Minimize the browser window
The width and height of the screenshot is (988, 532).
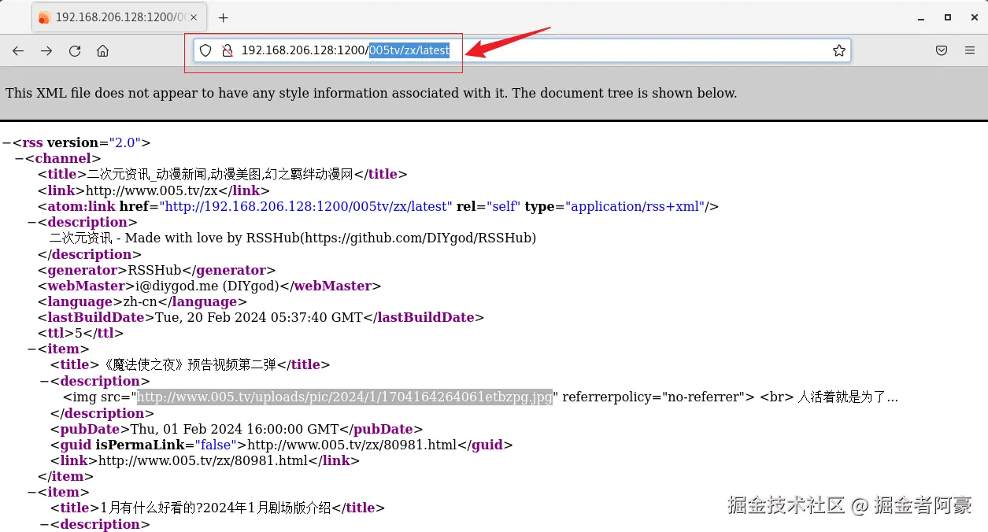coord(922,17)
